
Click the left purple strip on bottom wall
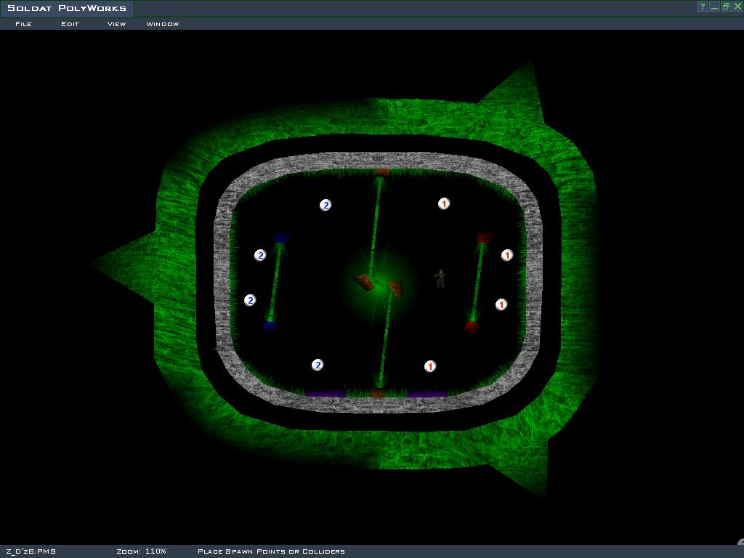coord(325,394)
